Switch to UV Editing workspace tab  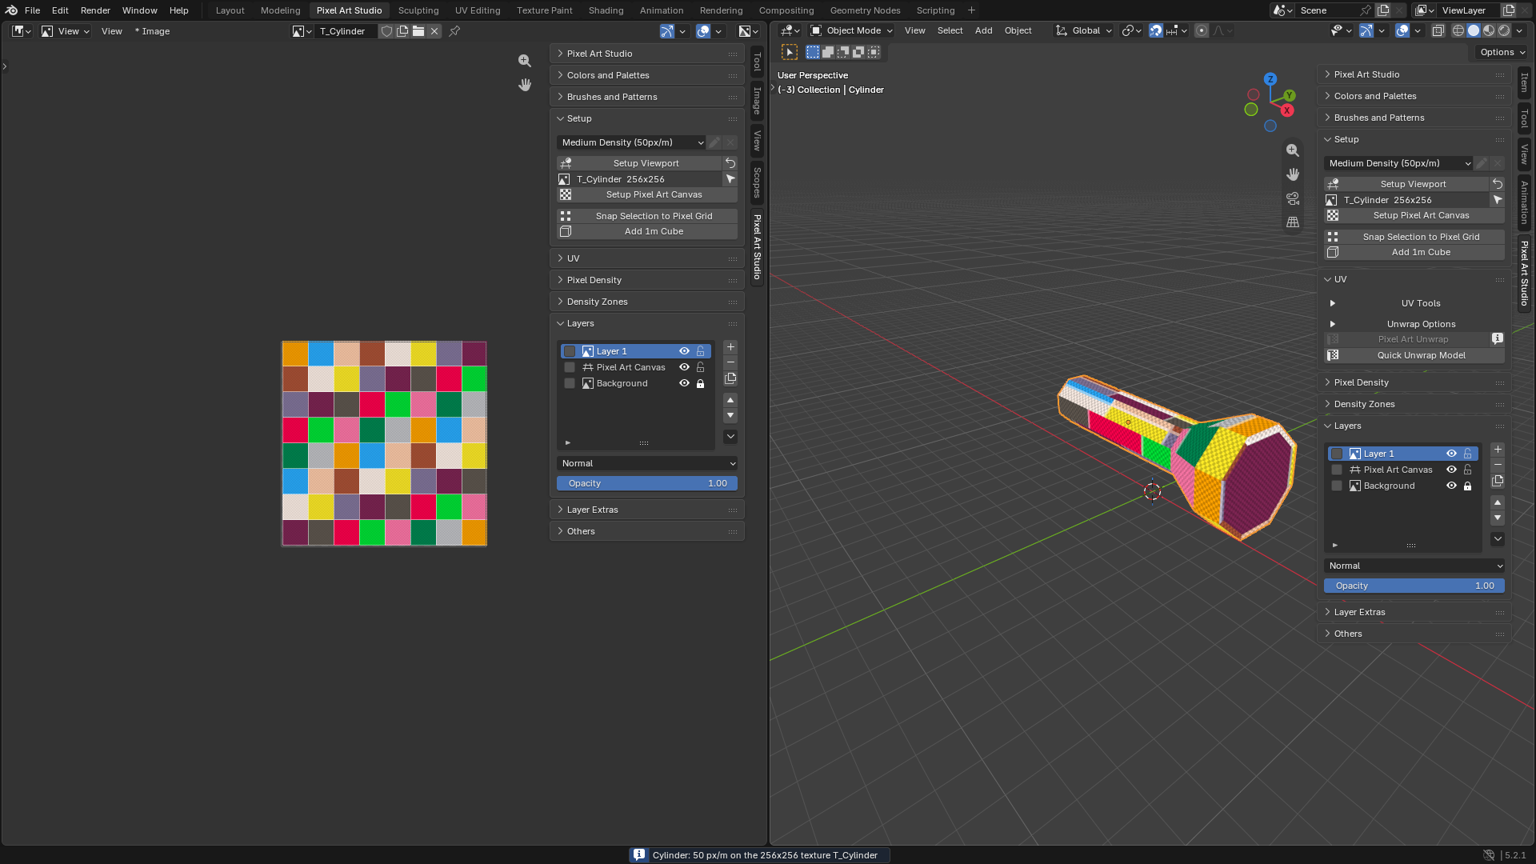coord(478,10)
